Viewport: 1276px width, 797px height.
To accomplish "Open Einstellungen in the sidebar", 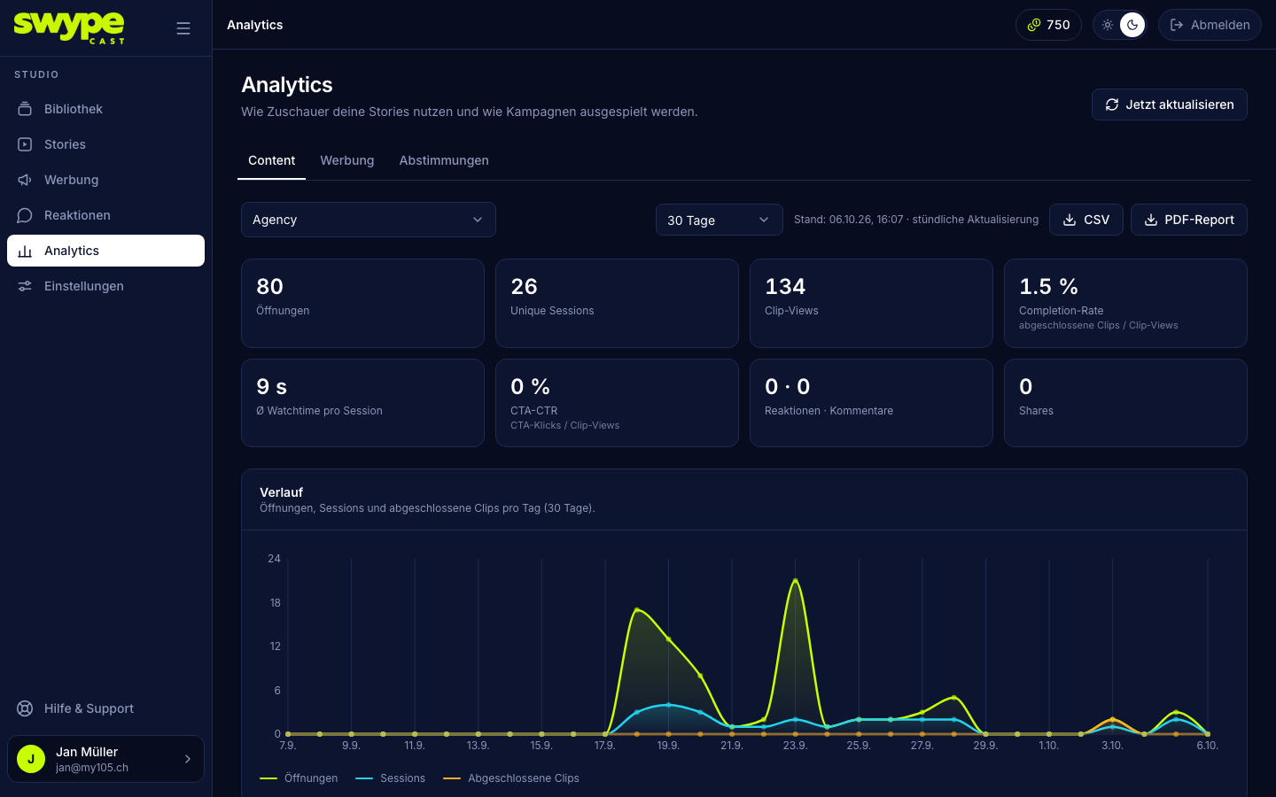I will (105, 286).
